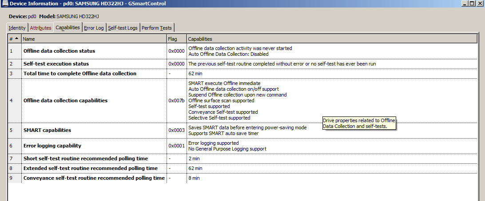Select the Self-test execution status row
Viewport: 485px width, 201px height.
(242, 64)
